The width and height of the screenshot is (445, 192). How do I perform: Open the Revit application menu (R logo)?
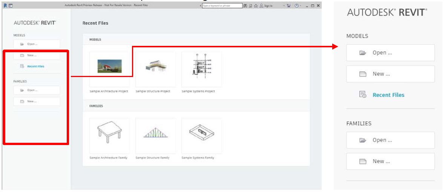pyautogui.click(x=6, y=6)
